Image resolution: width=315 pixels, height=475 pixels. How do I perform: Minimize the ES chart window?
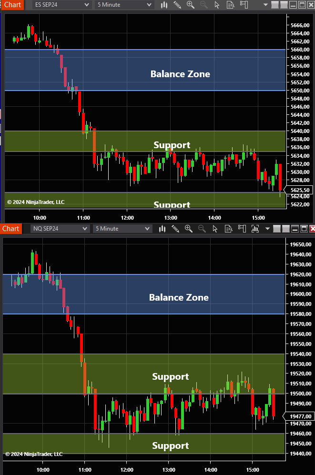(x=293, y=5)
